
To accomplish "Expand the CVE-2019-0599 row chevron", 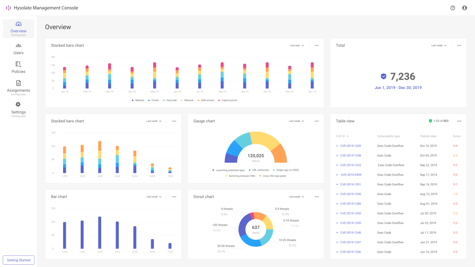I will click(337, 175).
